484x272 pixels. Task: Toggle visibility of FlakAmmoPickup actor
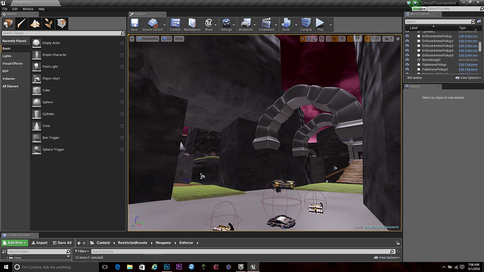pos(407,64)
